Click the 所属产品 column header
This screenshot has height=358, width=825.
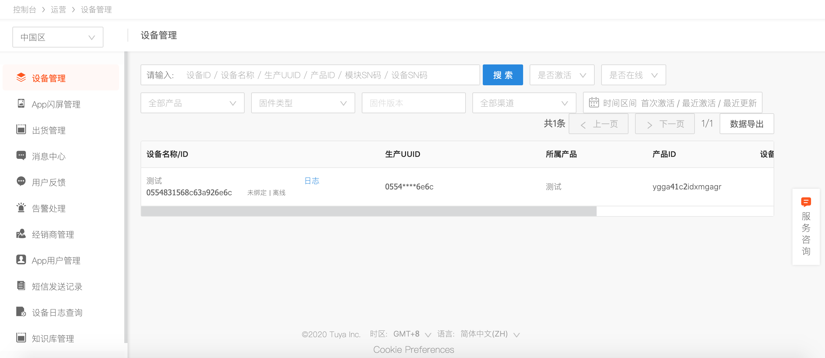click(561, 154)
